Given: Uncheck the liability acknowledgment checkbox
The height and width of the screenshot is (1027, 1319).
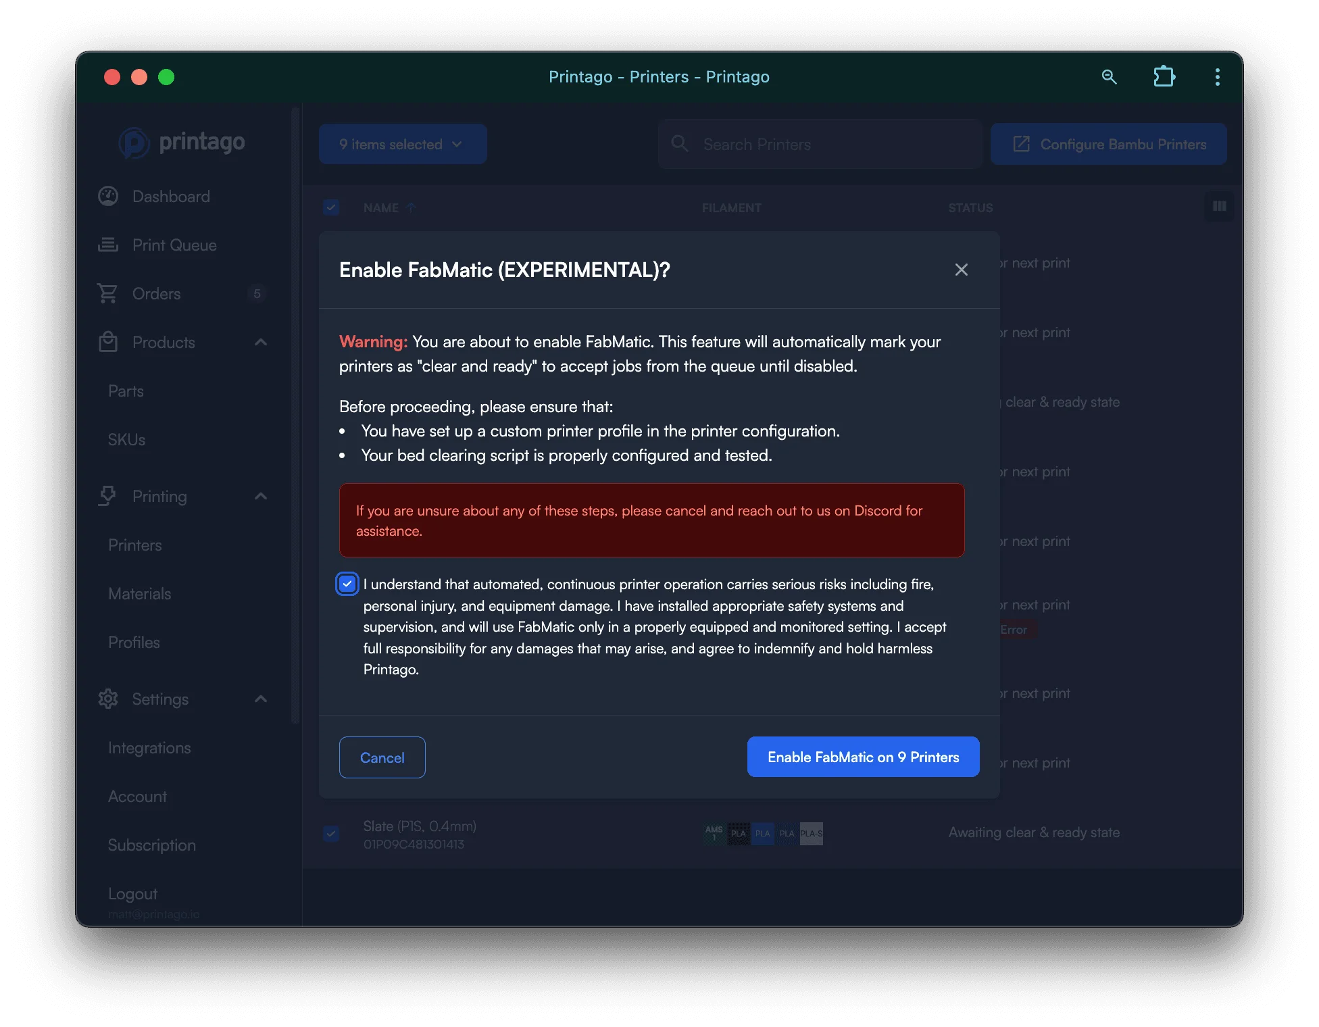Looking at the screenshot, I should 347,583.
